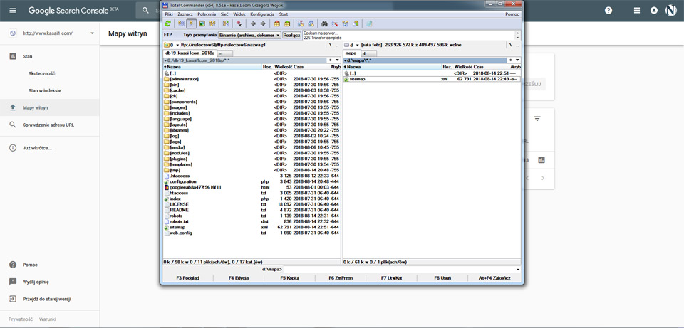
Task: Click the green Refresh icon in Total Commander toolbar
Action: tap(167, 23)
